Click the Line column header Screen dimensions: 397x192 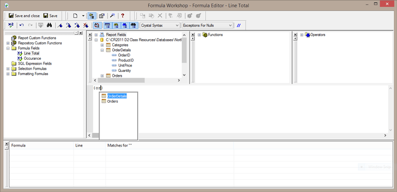89,145
